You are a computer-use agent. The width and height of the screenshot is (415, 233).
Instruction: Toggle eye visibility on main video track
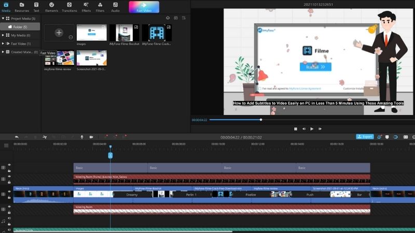[x=9, y=191]
